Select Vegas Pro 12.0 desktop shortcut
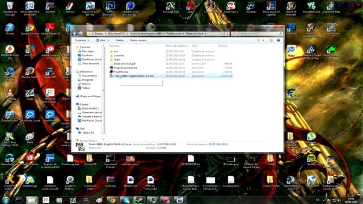 pos(90,8)
